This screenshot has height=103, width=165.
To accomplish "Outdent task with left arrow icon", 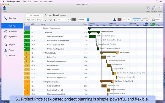I will pos(46,20).
